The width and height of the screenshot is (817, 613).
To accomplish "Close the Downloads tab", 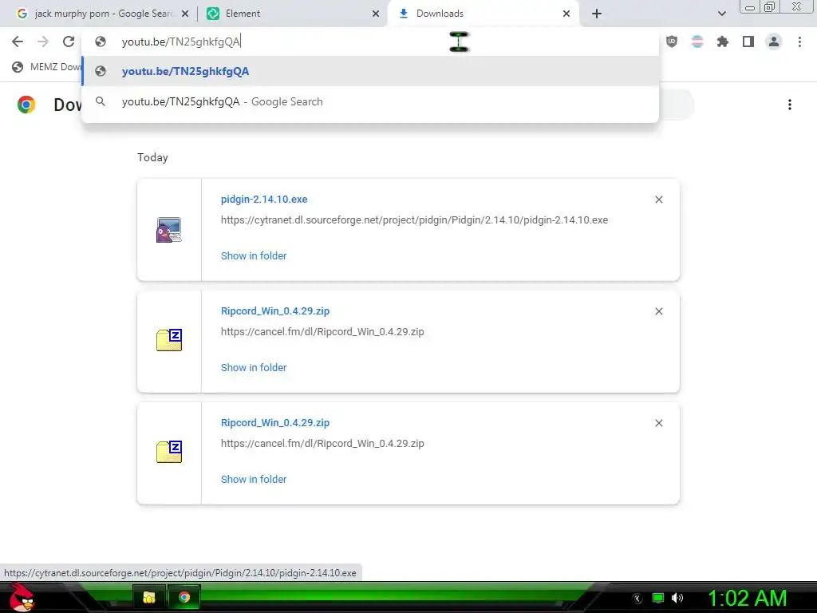I will tap(566, 14).
